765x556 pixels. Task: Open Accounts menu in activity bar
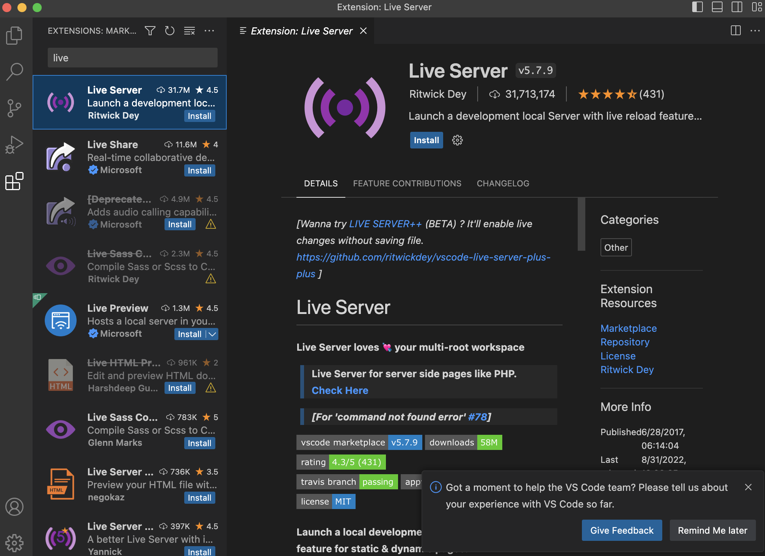click(14, 507)
